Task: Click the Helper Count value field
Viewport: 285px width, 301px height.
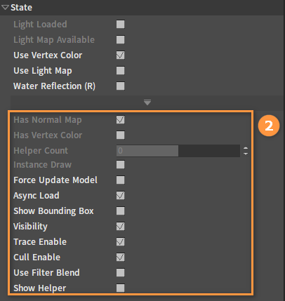Action: coord(178,151)
